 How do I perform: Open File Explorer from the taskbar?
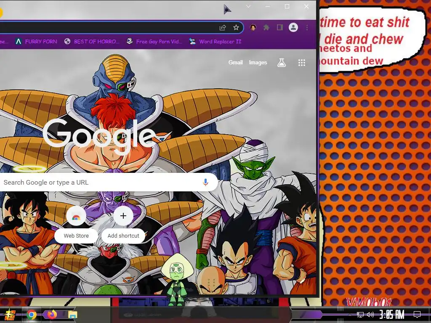[72, 315]
